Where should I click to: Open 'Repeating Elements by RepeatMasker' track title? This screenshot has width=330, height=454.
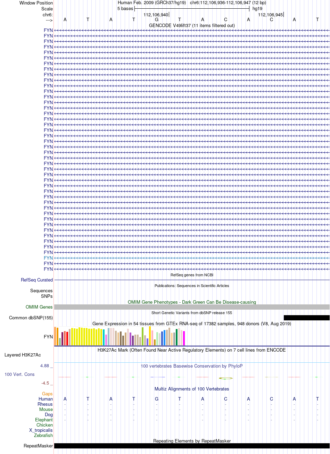pos(192,441)
